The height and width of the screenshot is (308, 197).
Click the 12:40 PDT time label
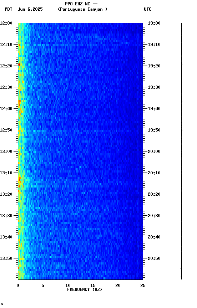[x=6, y=109]
